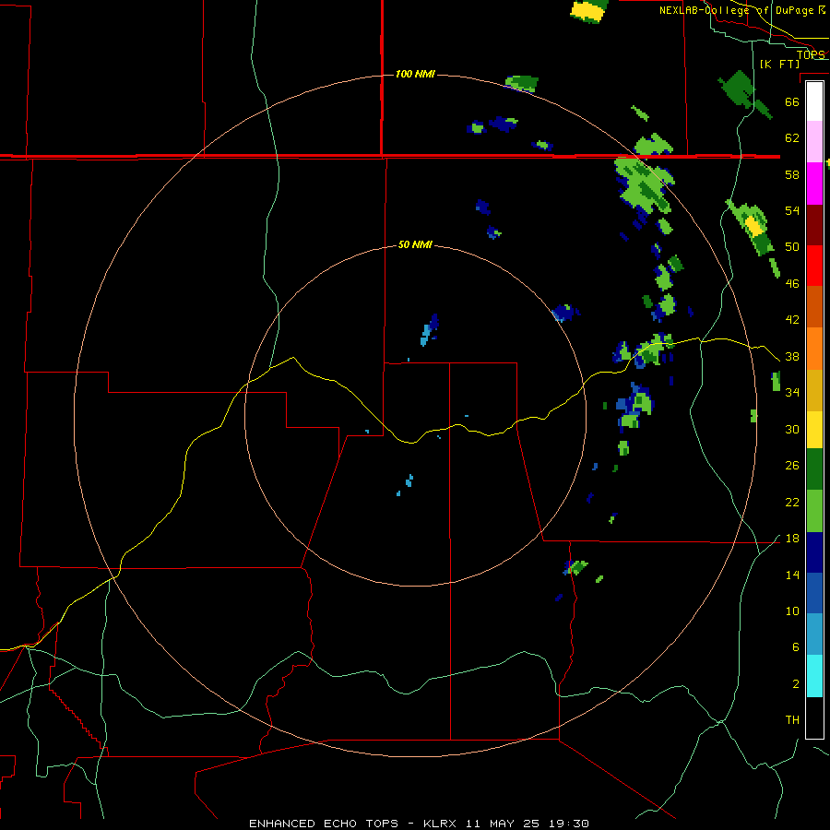Click the '26' legend value
The height and width of the screenshot is (830, 830).
pyautogui.click(x=792, y=466)
